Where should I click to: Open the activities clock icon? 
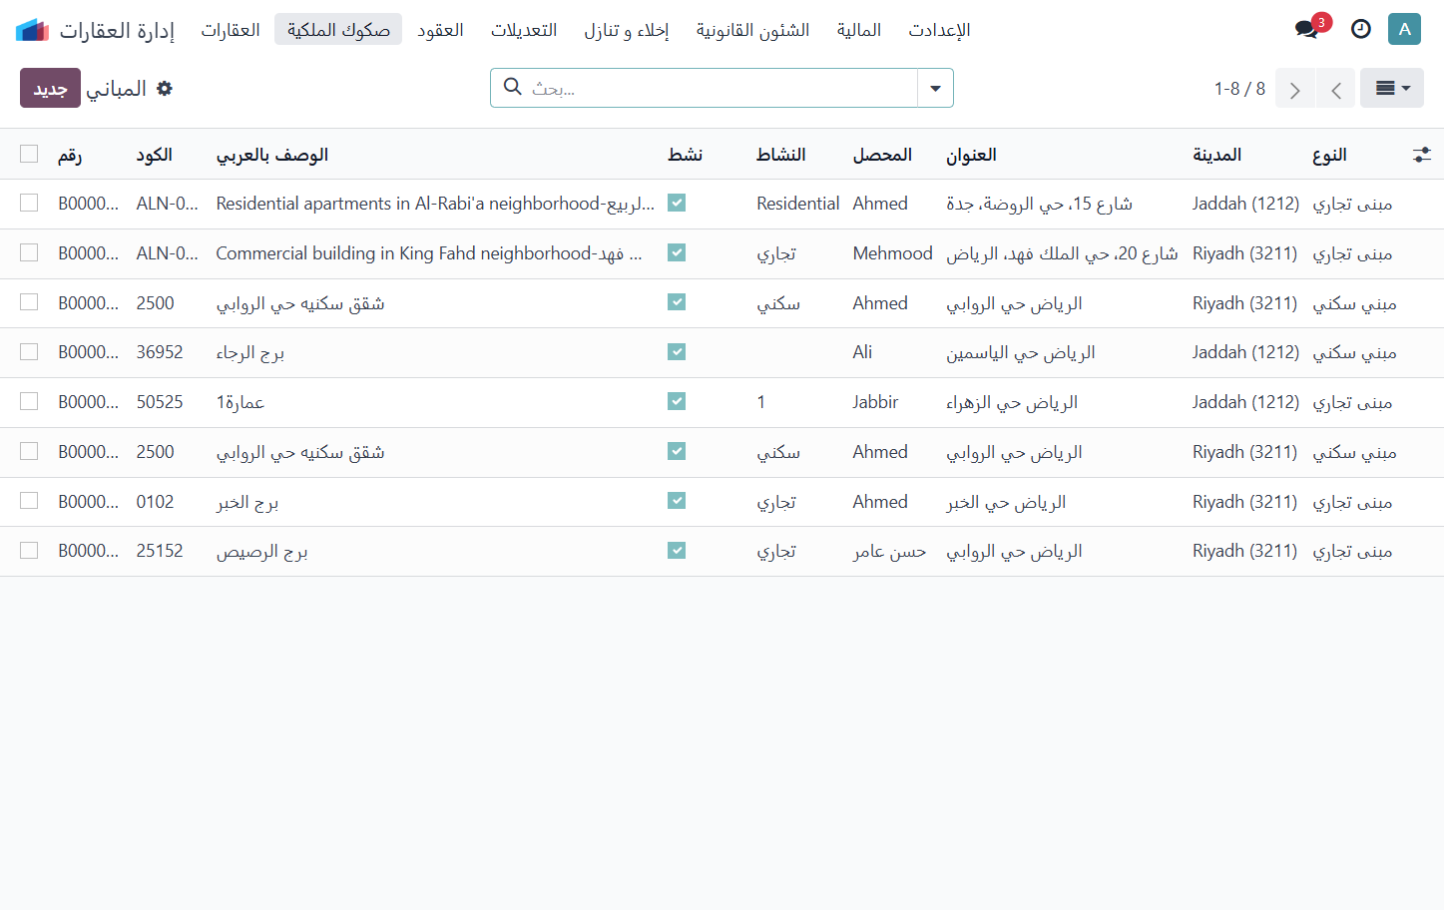pyautogui.click(x=1361, y=29)
